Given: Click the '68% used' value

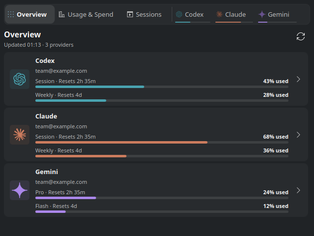Looking at the screenshot, I should coord(276,137).
